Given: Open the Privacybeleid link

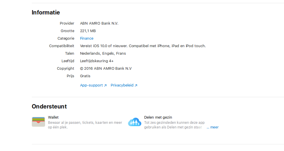Looking at the screenshot, I should click(x=124, y=85).
